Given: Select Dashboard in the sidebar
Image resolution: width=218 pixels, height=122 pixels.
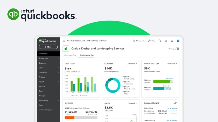Looking at the screenshot, I should pos(48,54).
